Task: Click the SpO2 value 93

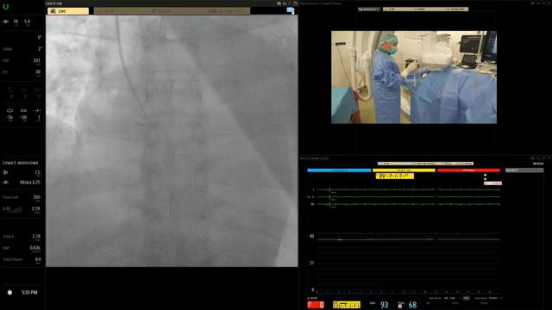Action: (384, 305)
